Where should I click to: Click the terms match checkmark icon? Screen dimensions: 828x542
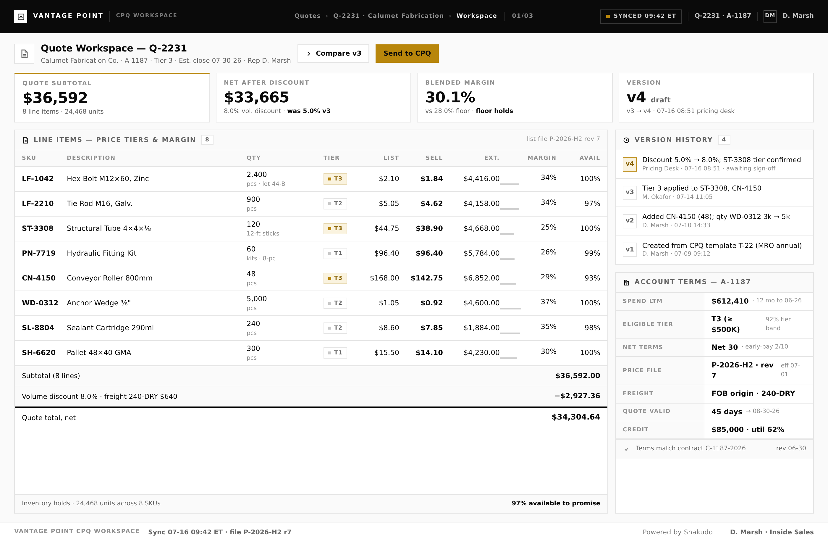626,449
